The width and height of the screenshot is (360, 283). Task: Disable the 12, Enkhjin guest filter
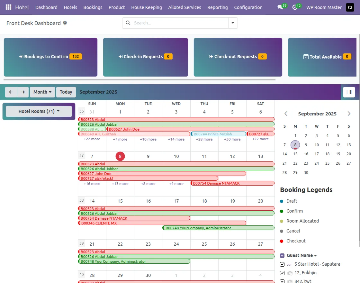(x=282, y=272)
